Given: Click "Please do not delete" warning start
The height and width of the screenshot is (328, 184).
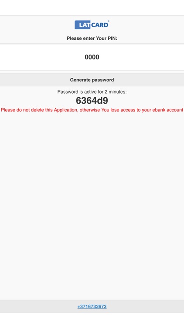Looking at the screenshot, I should tap(22, 110).
